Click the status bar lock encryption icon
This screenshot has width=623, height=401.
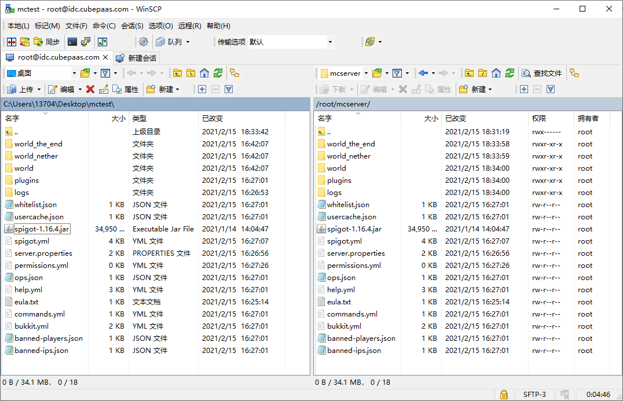point(504,394)
